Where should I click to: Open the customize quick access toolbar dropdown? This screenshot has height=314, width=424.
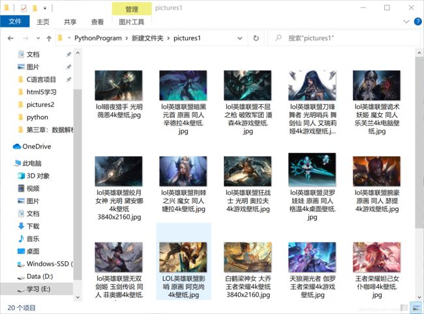(x=45, y=8)
